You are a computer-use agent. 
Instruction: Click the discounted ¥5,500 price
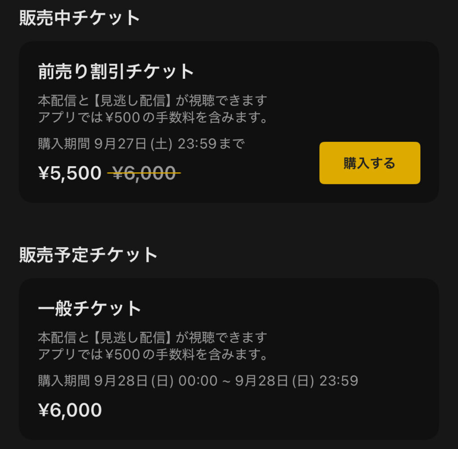click(x=70, y=173)
